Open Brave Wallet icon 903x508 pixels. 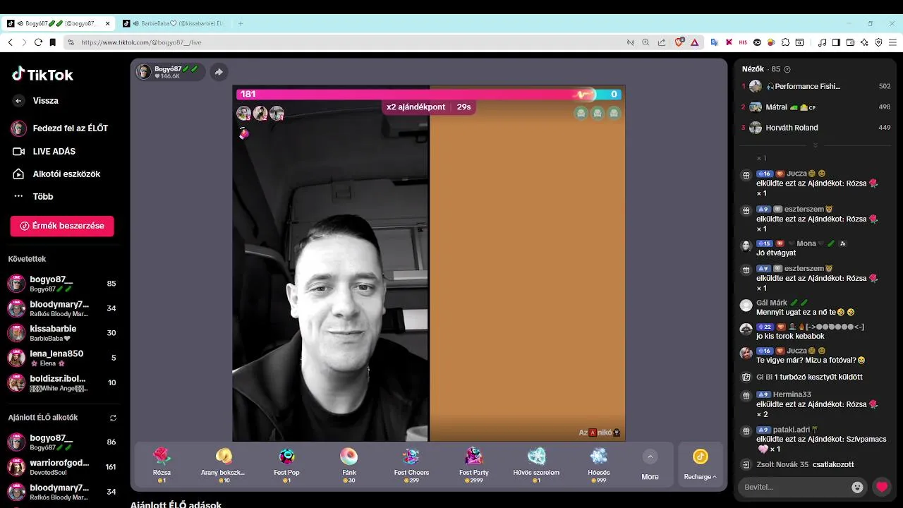(x=850, y=42)
